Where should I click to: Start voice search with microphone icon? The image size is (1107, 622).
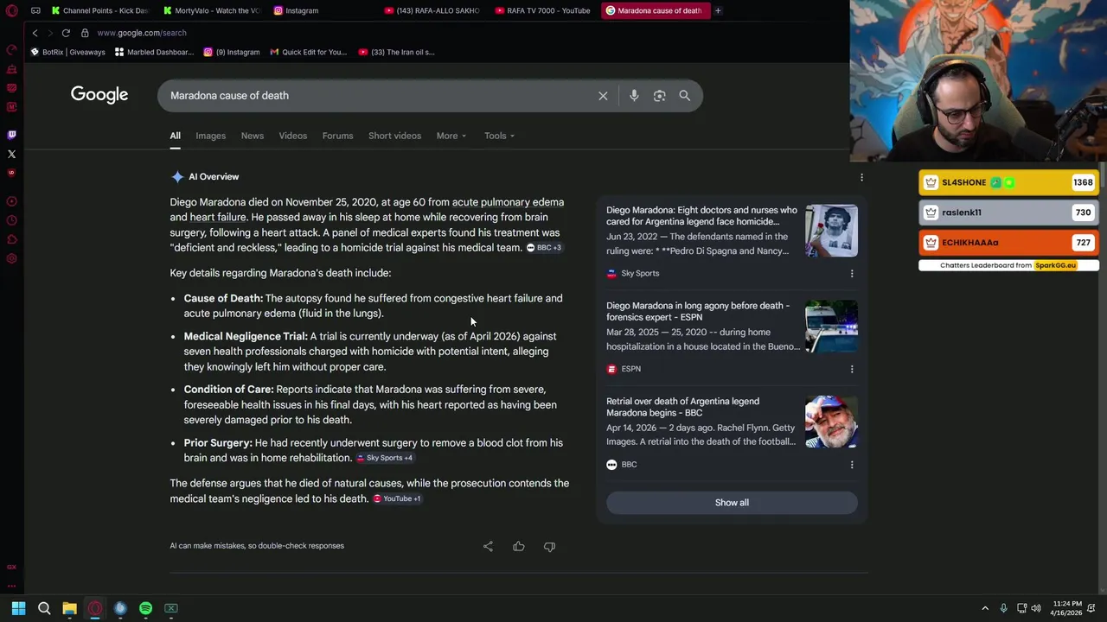pyautogui.click(x=634, y=96)
